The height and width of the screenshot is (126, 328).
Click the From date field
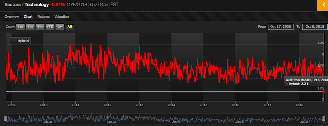tap(281, 27)
